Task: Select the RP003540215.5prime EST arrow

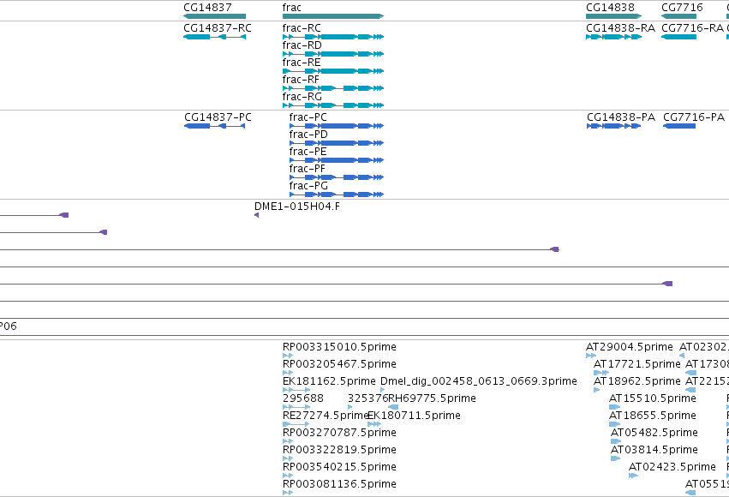Action: (288, 476)
